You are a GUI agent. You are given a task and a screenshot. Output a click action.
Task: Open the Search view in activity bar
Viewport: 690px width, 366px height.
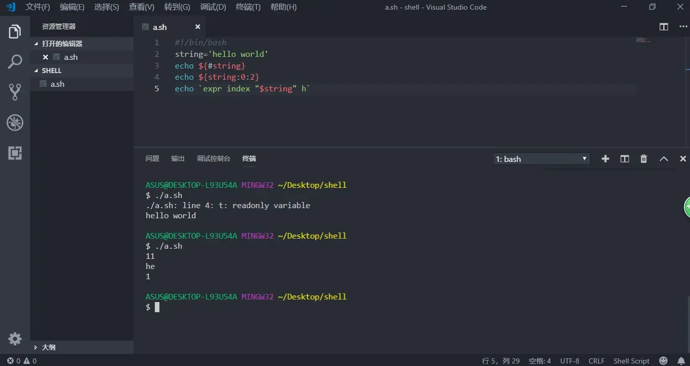15,62
